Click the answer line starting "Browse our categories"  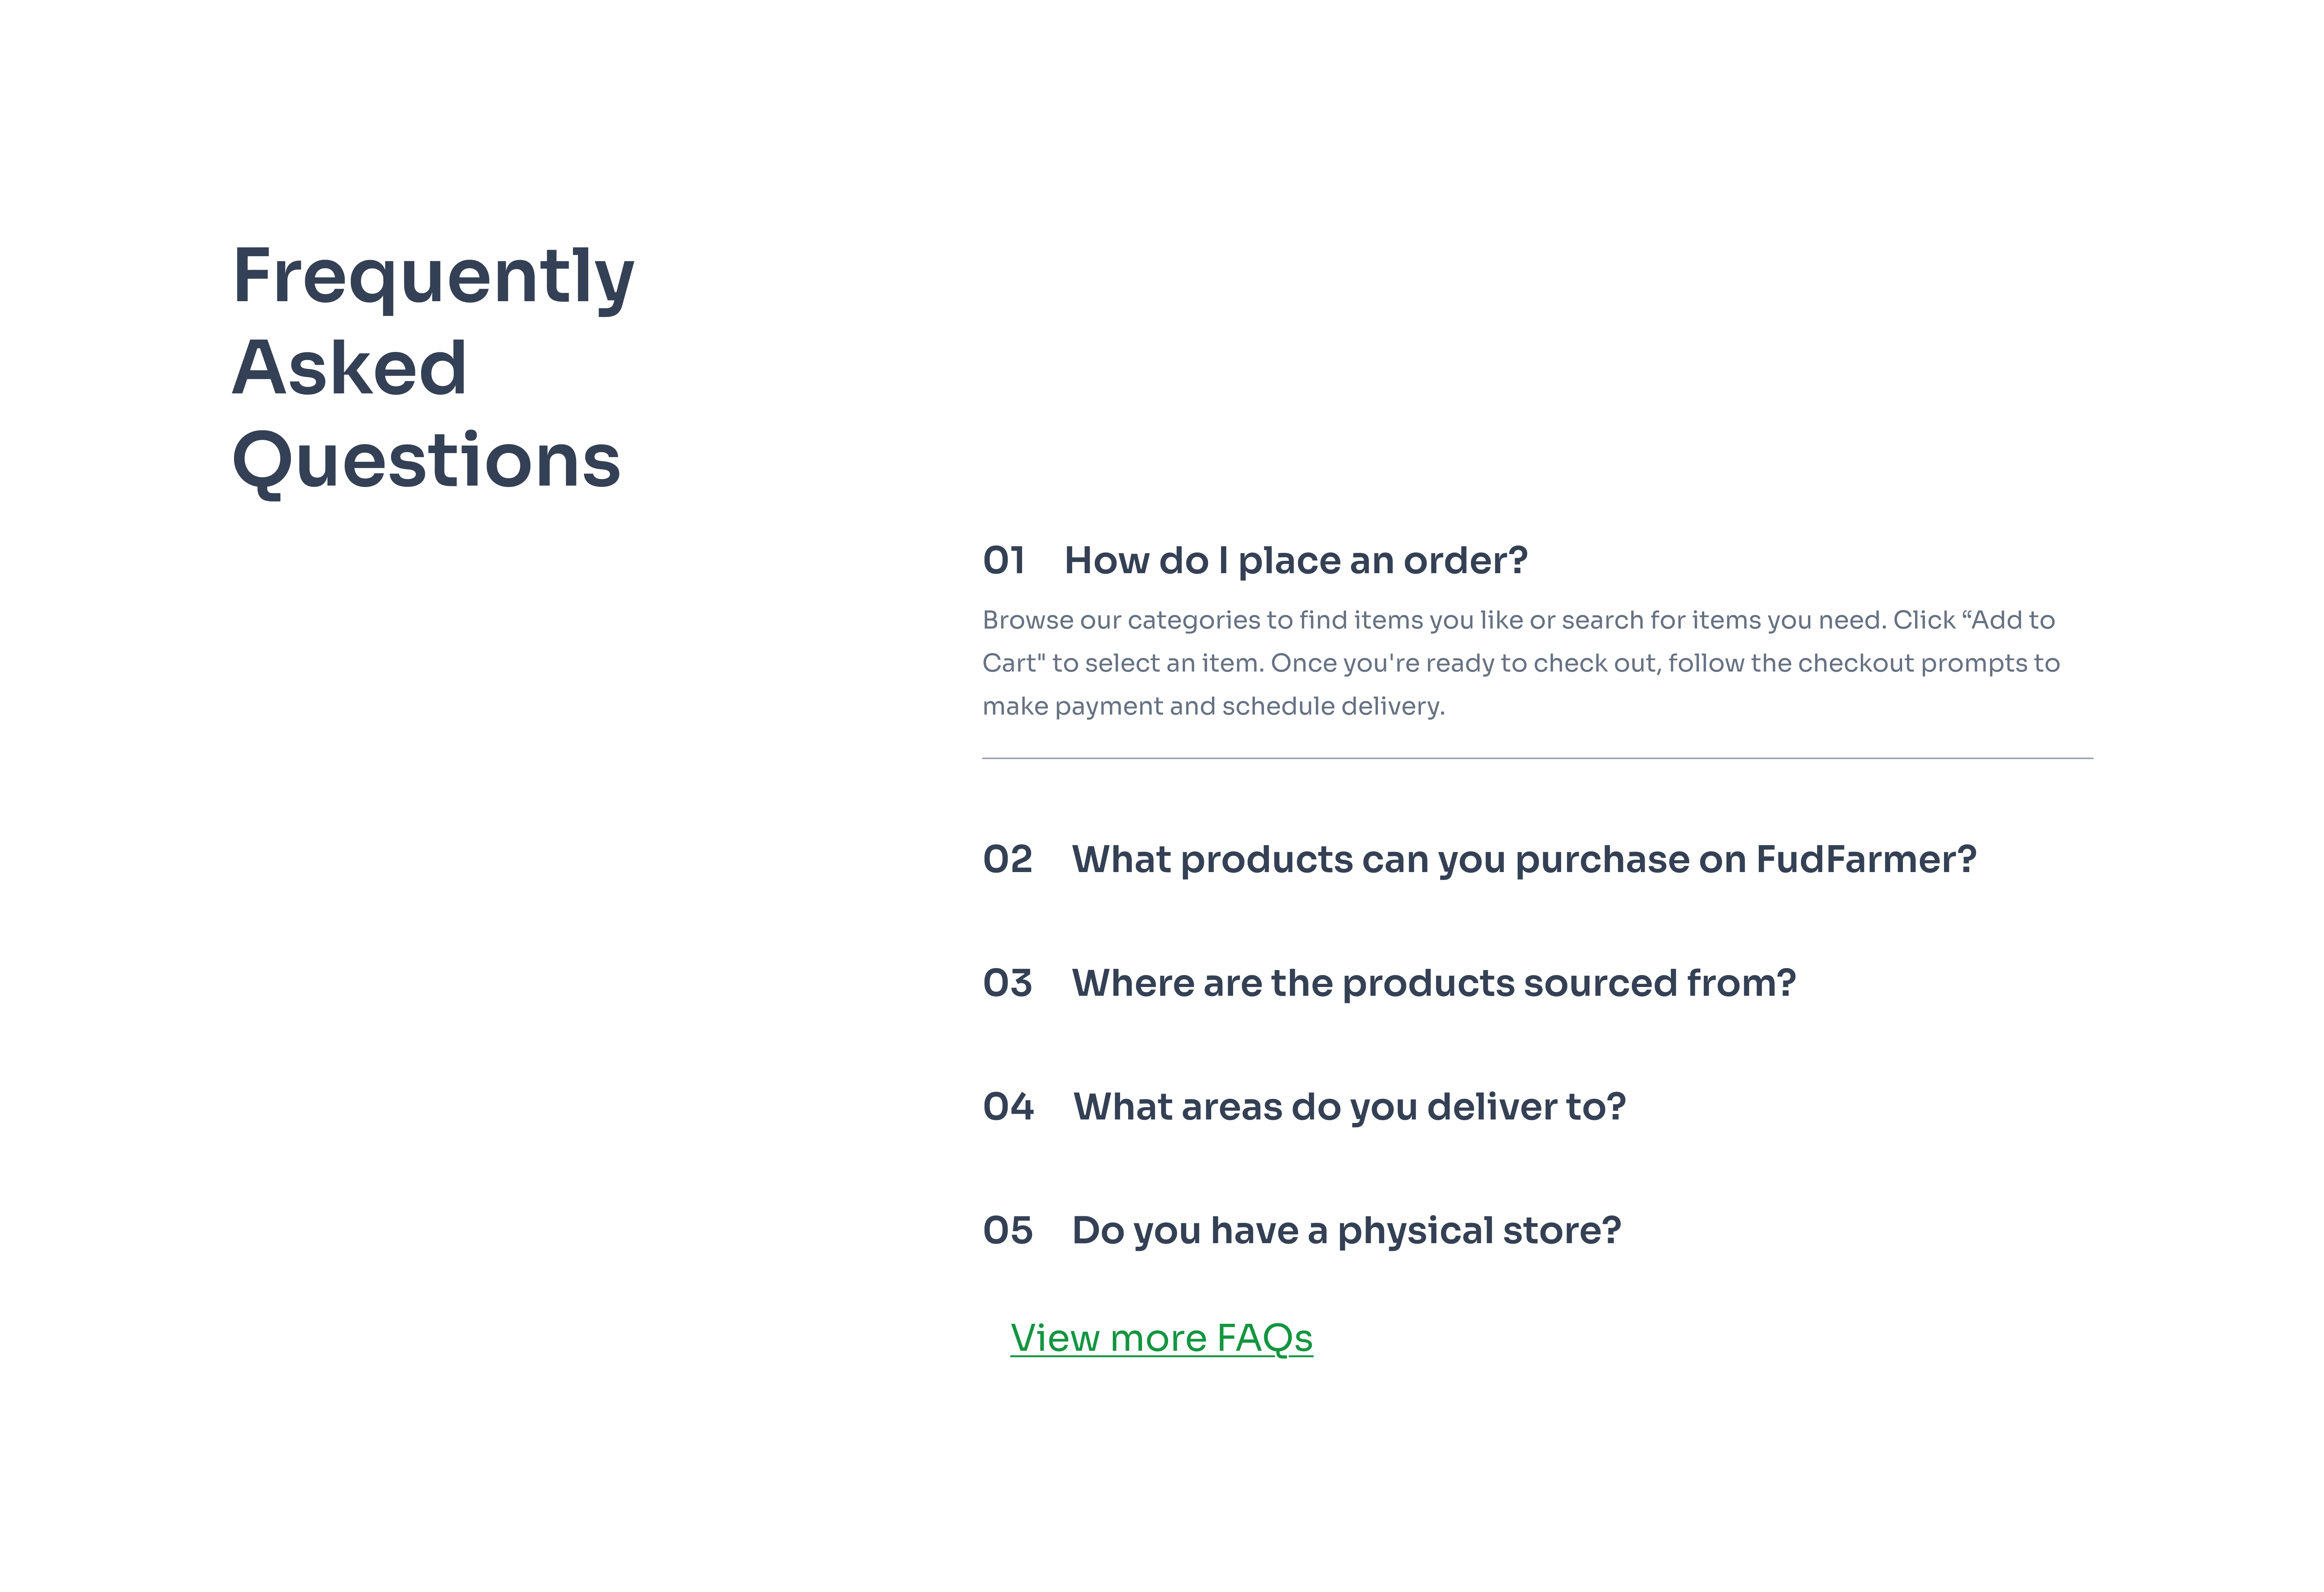(x=1518, y=620)
